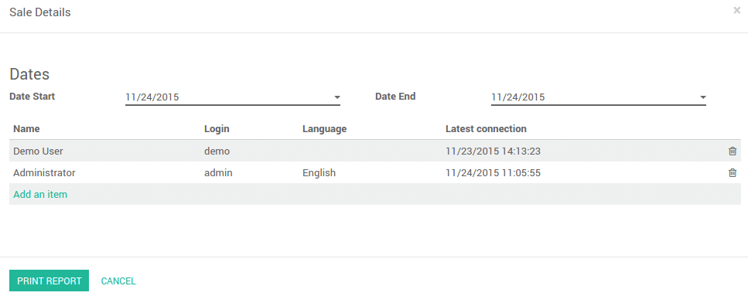Click the Date Start input field
The height and width of the screenshot is (296, 748).
pos(232,97)
